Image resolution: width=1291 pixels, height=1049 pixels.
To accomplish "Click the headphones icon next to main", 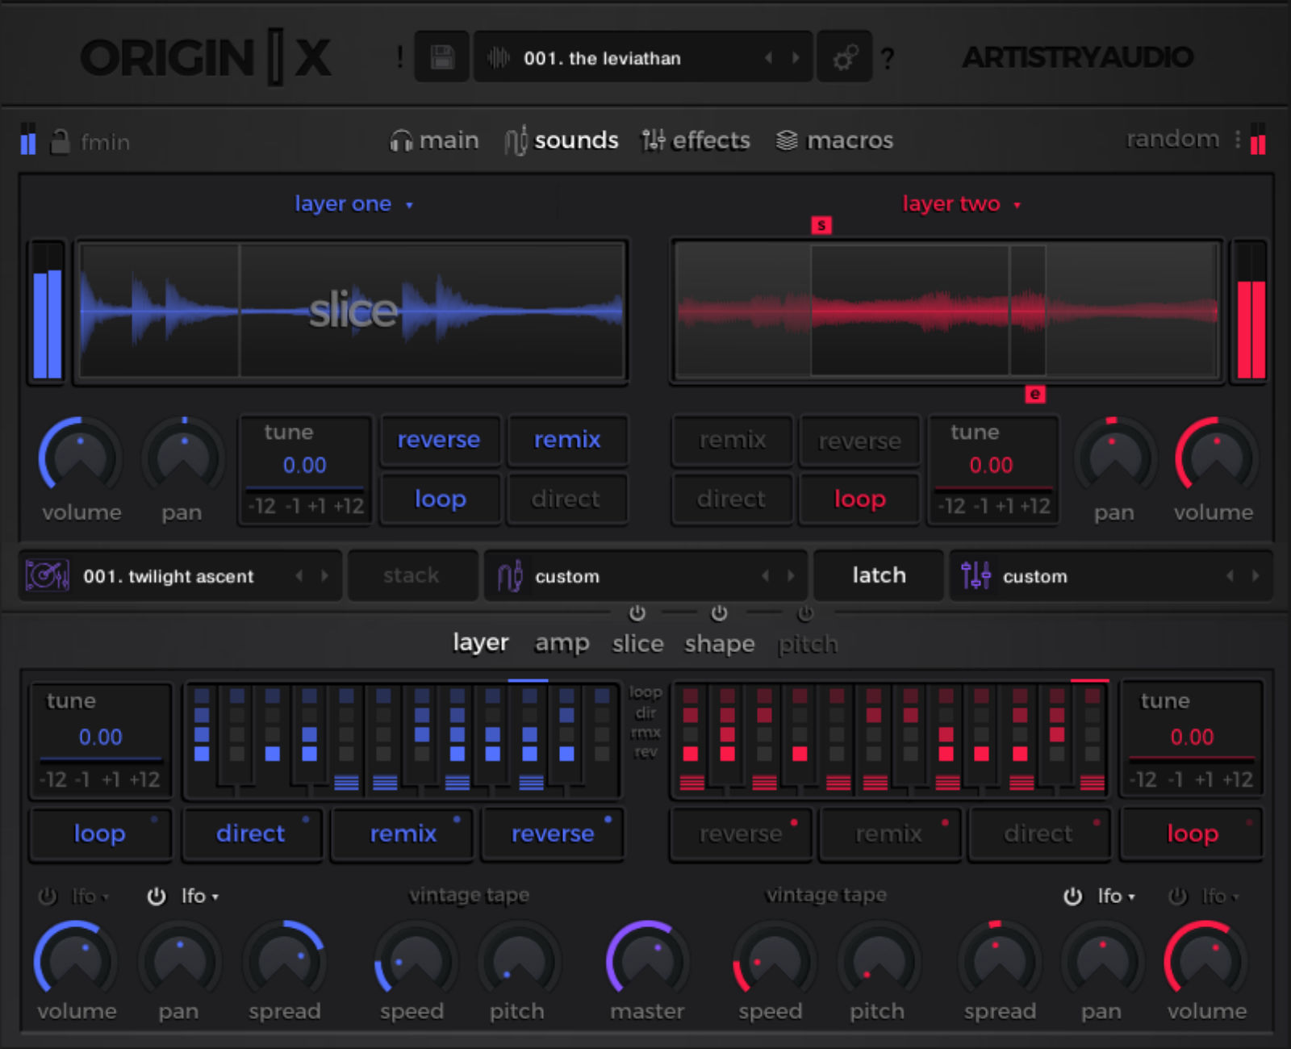I will tap(402, 140).
